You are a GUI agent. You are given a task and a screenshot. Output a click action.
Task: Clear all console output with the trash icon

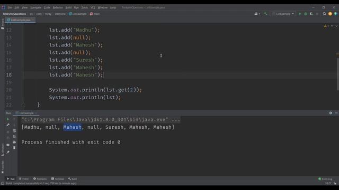point(14,148)
